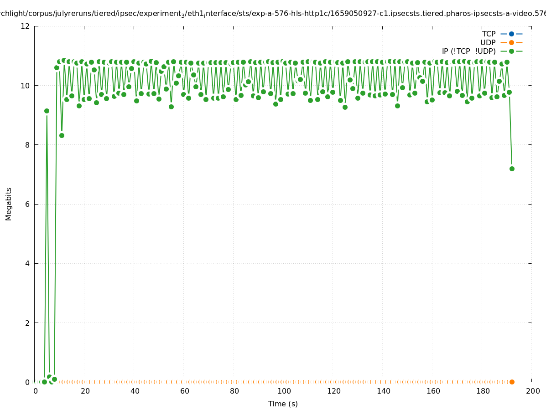Click the 0 tick label on the x-axis
Image resolution: width=546 pixels, height=410 pixels.
point(36,391)
